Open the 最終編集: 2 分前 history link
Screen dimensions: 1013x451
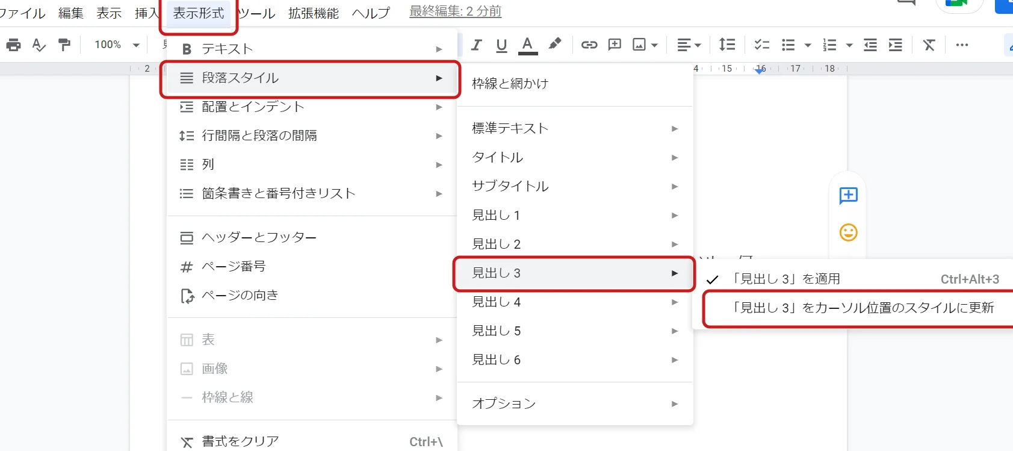coord(456,11)
